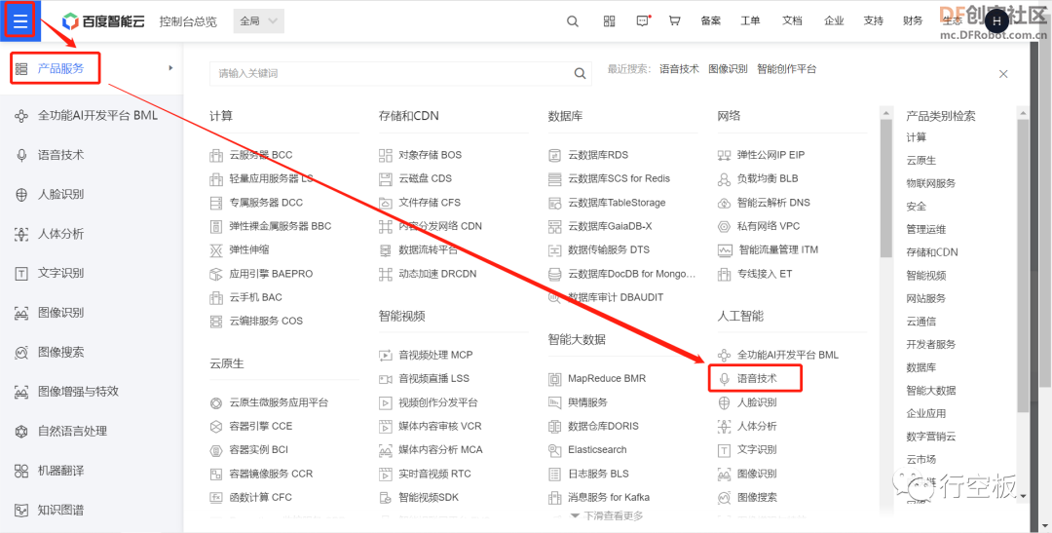
Task: Open the 财务 header menu
Action: pos(913,20)
